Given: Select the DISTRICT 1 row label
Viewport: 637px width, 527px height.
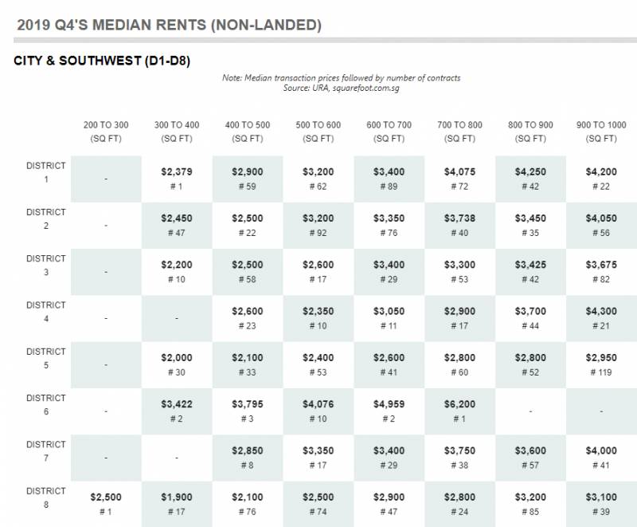Looking at the screenshot, I should [x=46, y=172].
